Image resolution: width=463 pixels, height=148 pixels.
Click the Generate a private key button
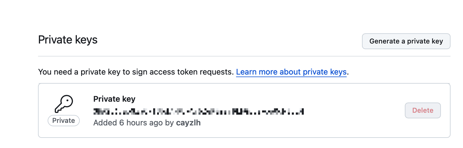click(406, 41)
